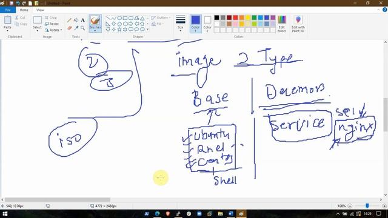
Task: Click Undo in quick access toolbar
Action: [x=18, y=3]
